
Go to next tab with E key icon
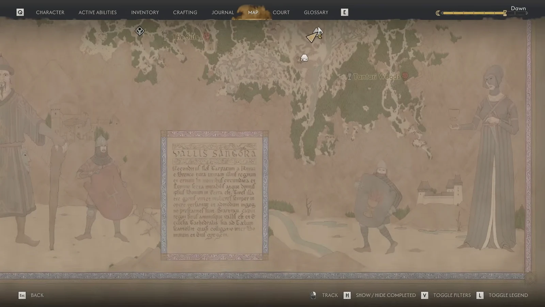(x=344, y=12)
